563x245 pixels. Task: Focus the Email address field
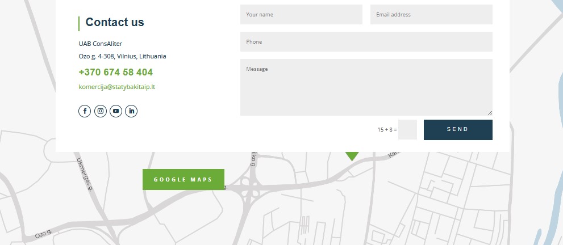click(x=431, y=14)
